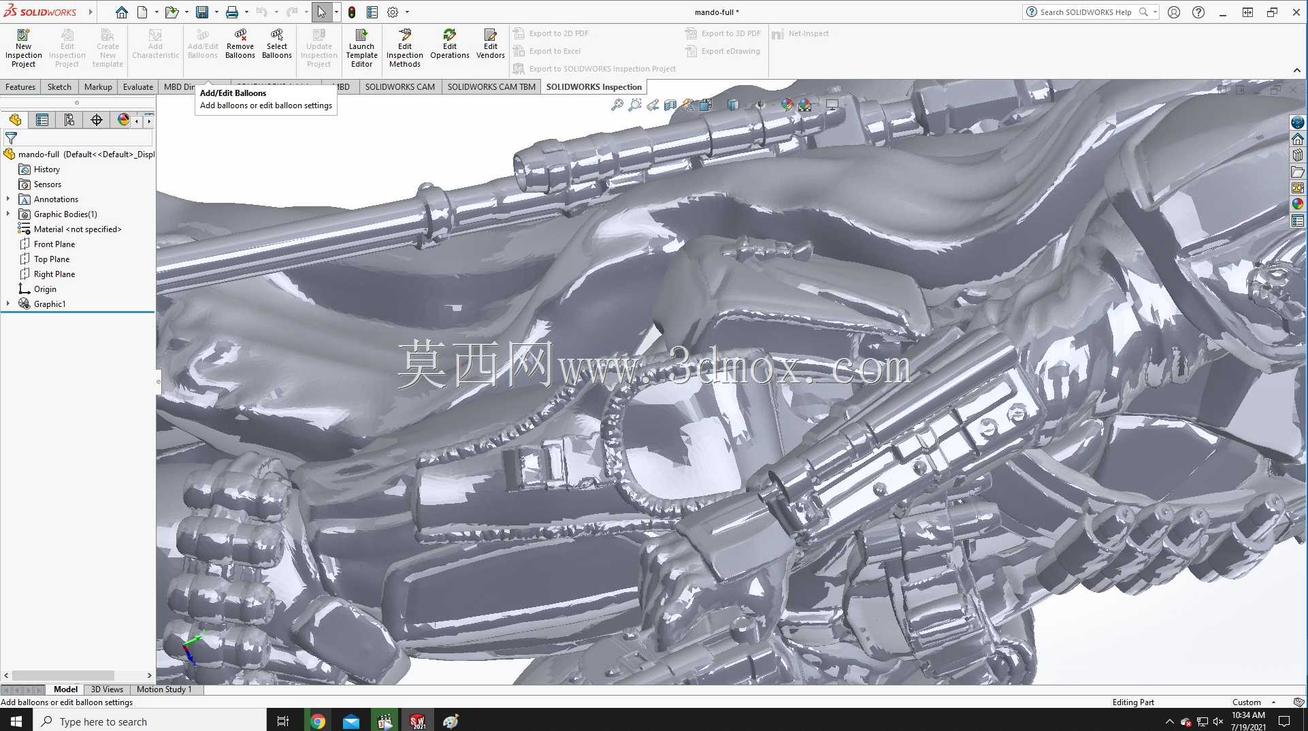Screen dimensions: 1308x731
Task: Print the current document
Action: [x=232, y=12]
